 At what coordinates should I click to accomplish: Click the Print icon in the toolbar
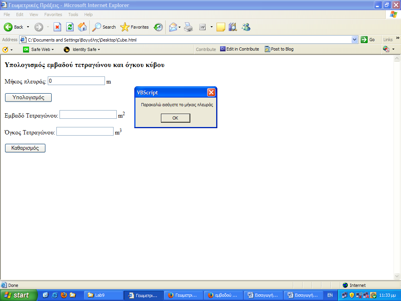(188, 27)
